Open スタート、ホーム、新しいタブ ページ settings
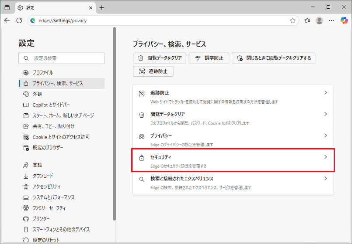This screenshot has height=244, width=352. click(x=62, y=115)
